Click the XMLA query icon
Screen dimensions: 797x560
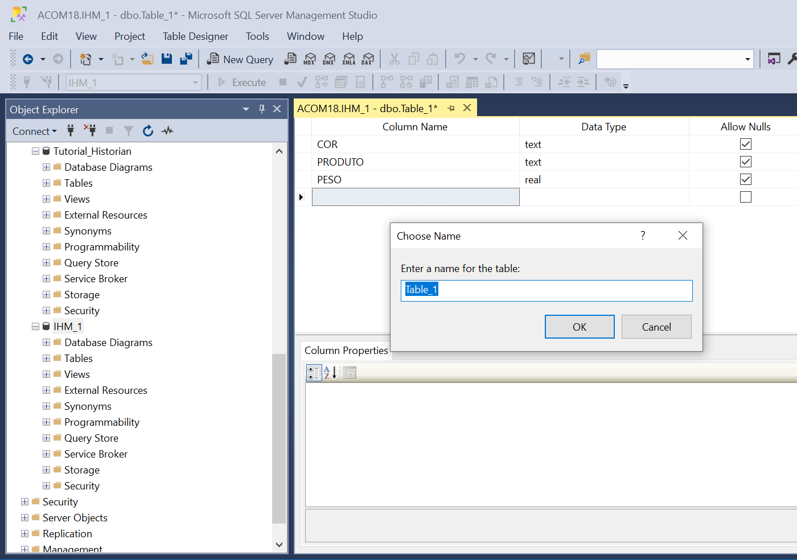pyautogui.click(x=349, y=59)
